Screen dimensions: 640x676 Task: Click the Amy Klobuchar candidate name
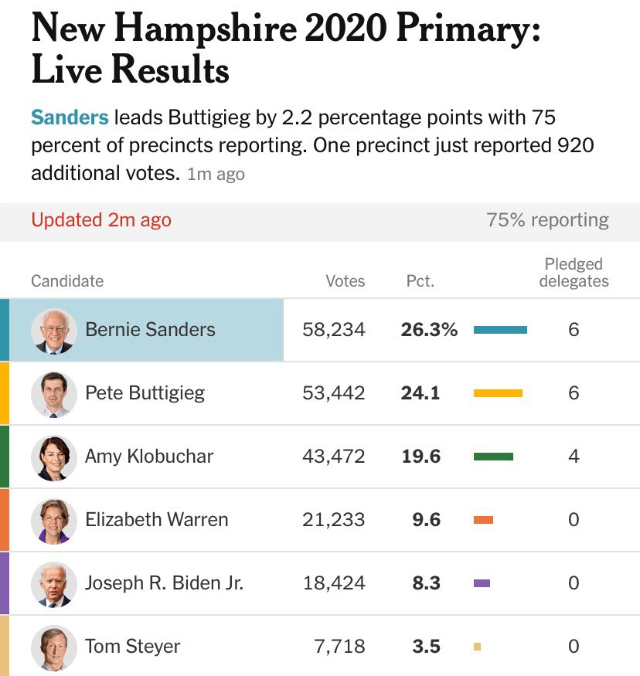click(x=149, y=457)
